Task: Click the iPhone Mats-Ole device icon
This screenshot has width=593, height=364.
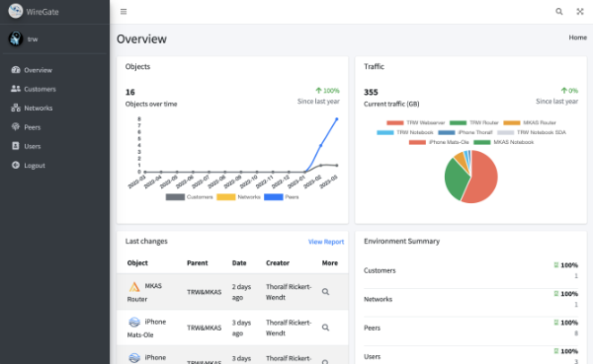Action: [134, 323]
